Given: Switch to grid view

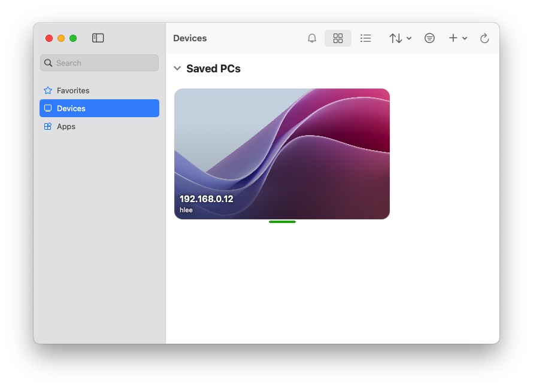Looking at the screenshot, I should point(338,38).
